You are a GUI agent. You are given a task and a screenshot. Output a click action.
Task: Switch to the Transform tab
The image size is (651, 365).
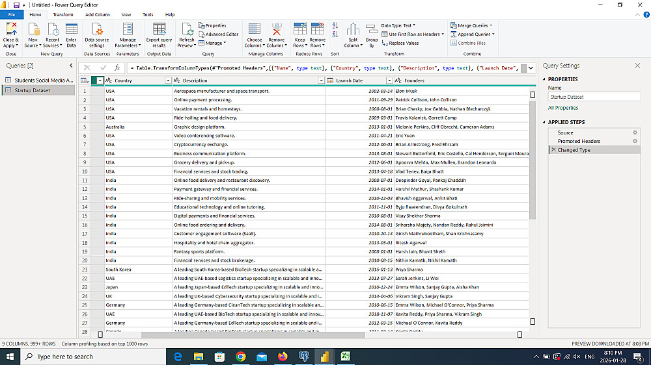tap(63, 14)
